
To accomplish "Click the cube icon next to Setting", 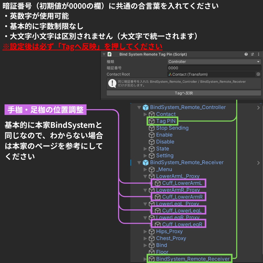I will pyautogui.click(x=152, y=156).
